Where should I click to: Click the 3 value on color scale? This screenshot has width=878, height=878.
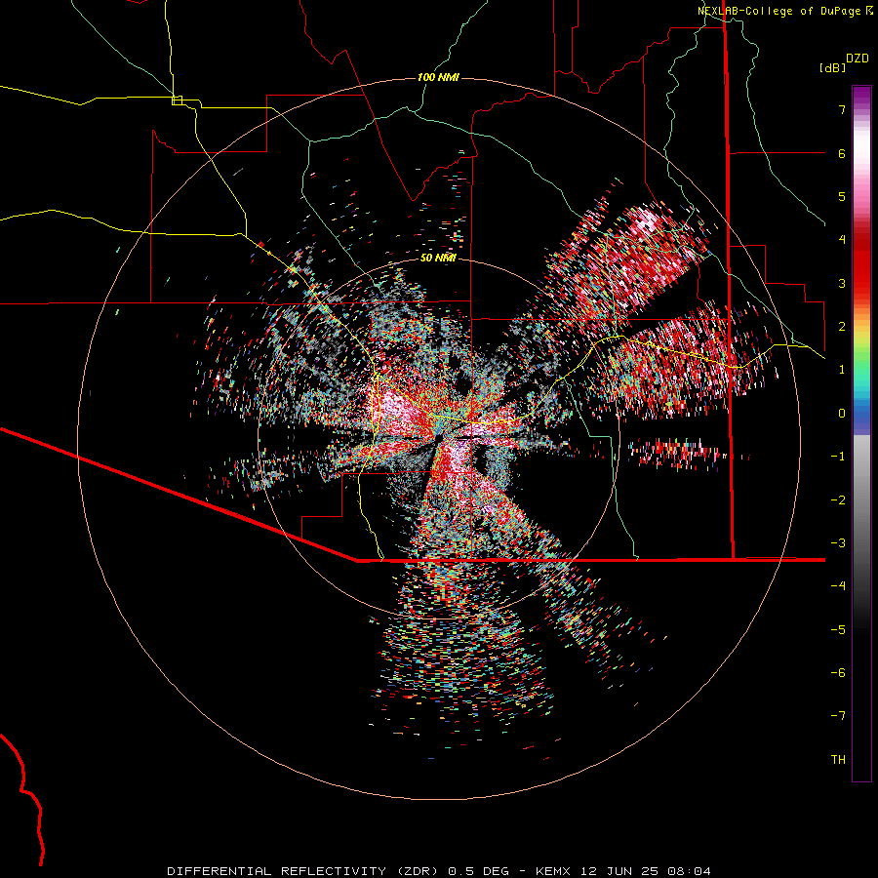point(842,283)
